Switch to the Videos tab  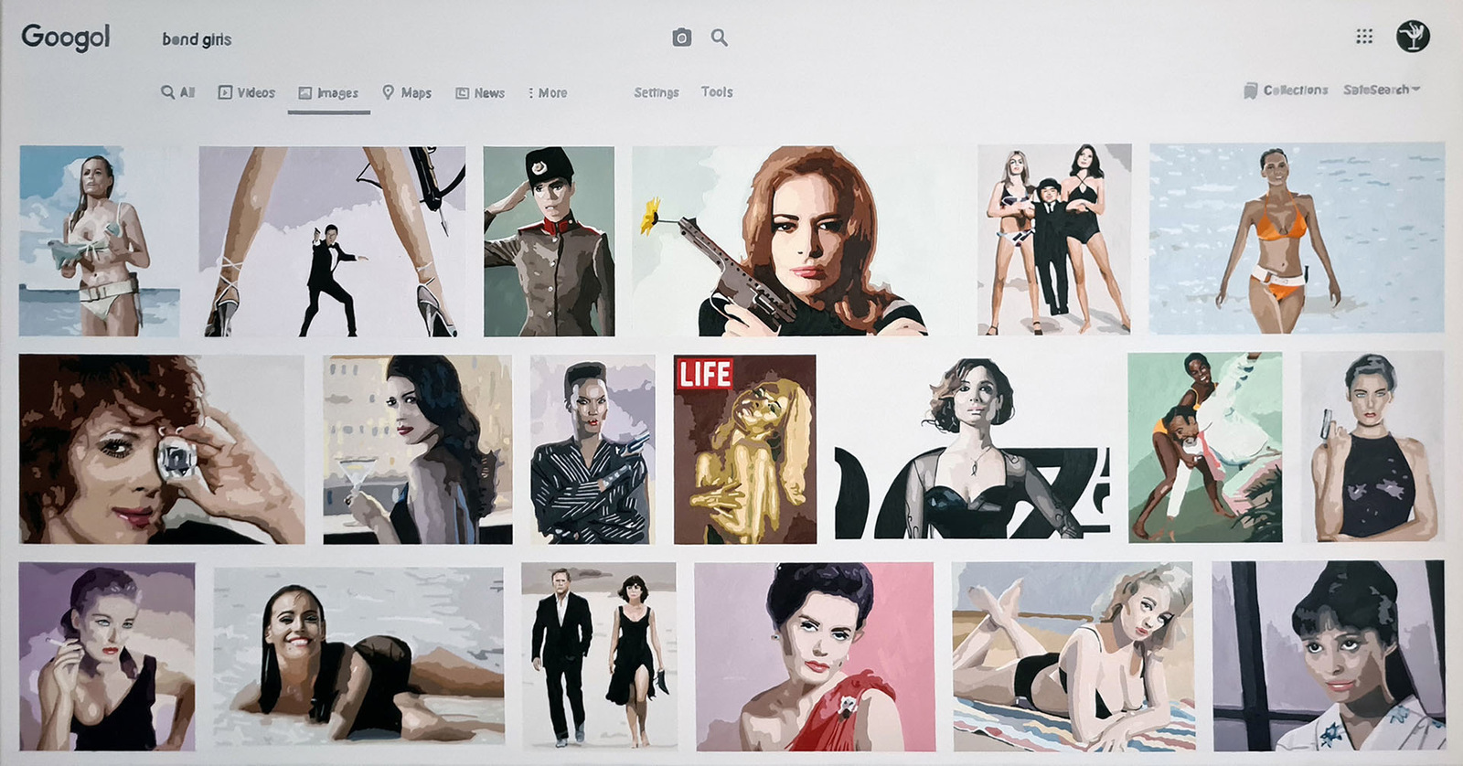click(x=247, y=92)
